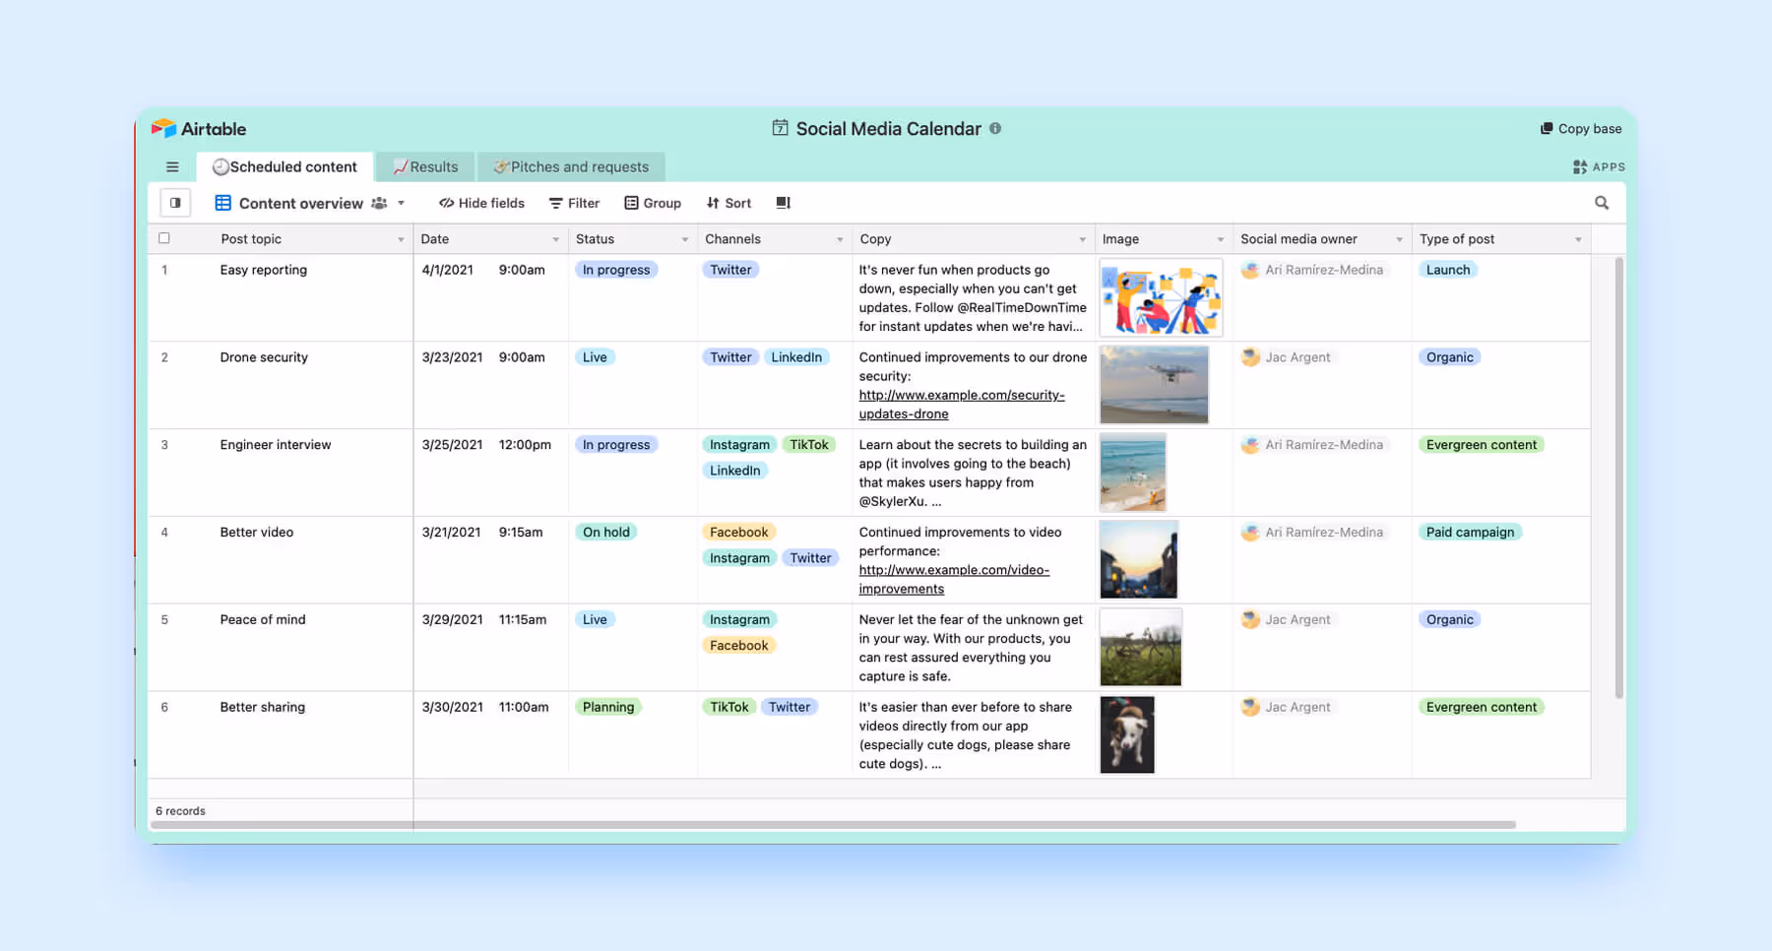This screenshot has width=1772, height=951.
Task: Open the Post topic column dropdown
Action: tap(400, 238)
